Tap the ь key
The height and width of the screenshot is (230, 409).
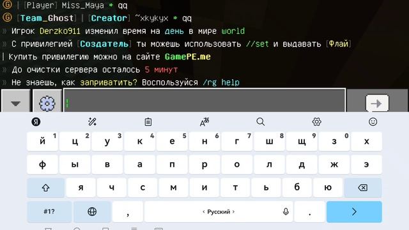pos(266,188)
